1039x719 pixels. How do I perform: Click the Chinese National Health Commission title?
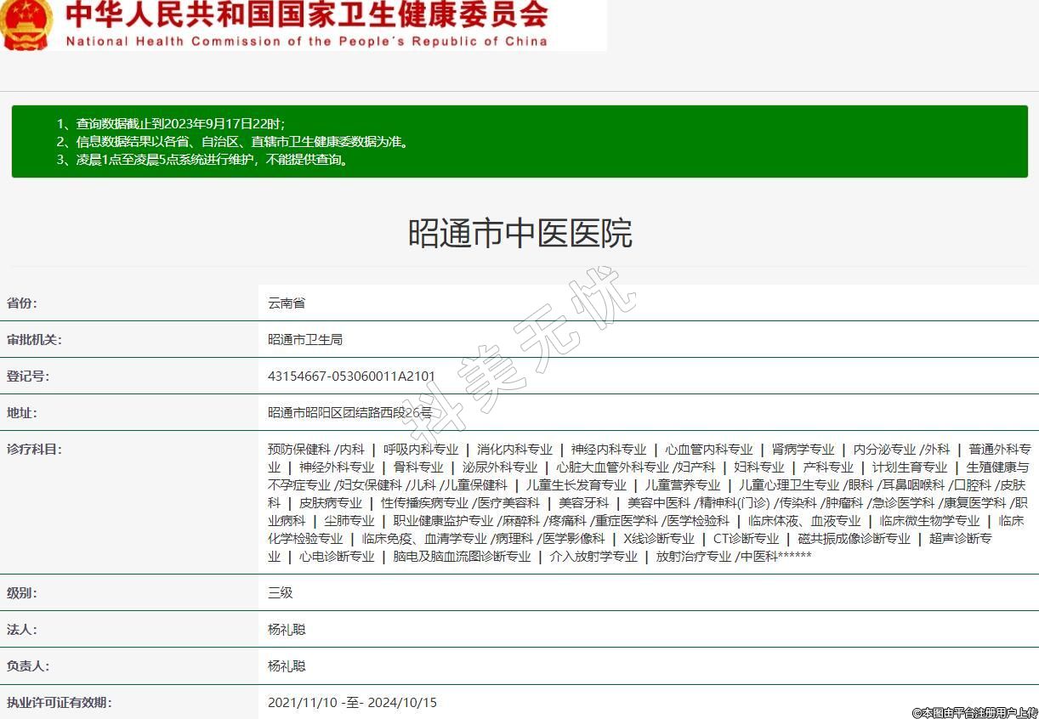[x=306, y=15]
